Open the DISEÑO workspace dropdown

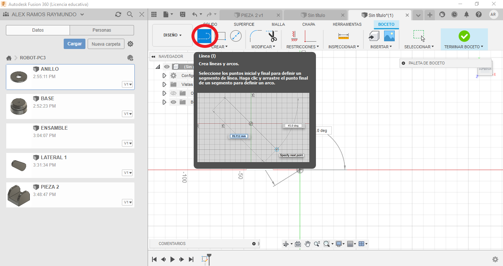172,35
